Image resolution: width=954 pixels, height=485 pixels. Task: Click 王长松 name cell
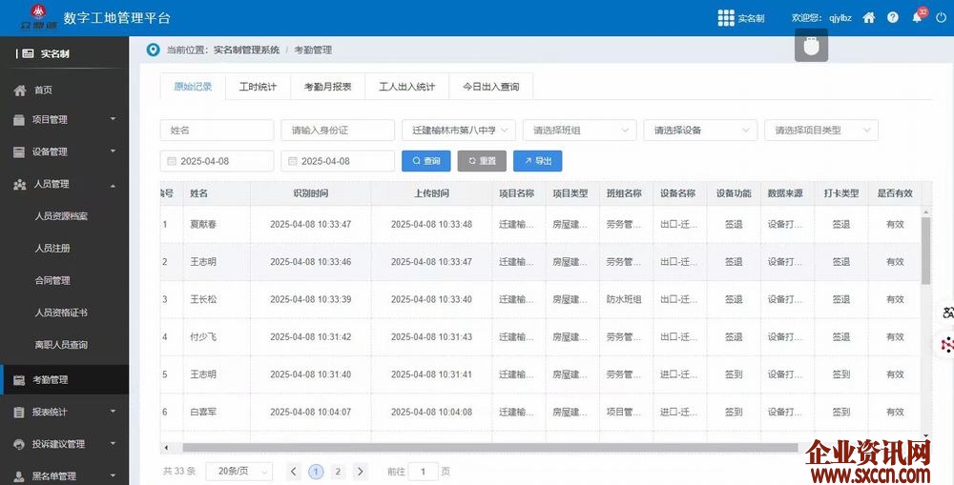[203, 299]
